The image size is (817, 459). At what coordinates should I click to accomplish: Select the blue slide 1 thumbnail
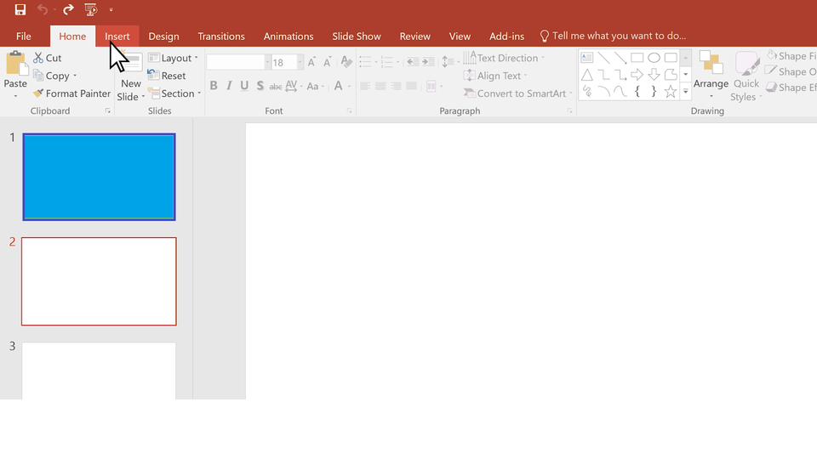pos(99,177)
